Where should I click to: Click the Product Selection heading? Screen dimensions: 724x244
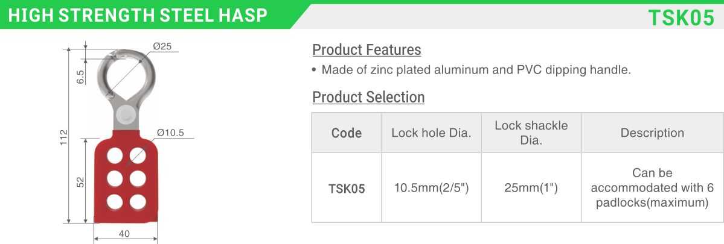point(368,97)
